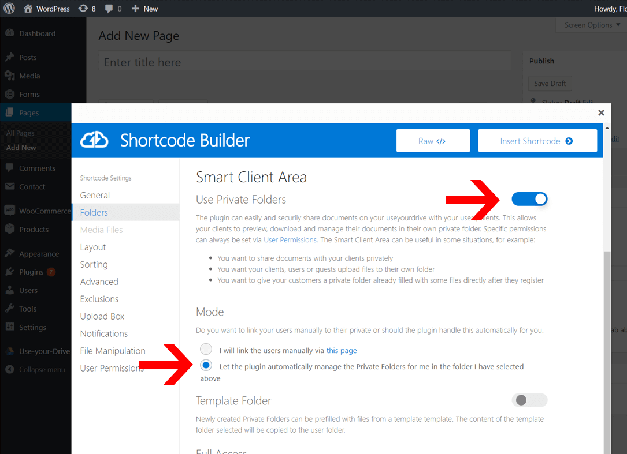Image resolution: width=627 pixels, height=454 pixels.
Task: Click the Media library icon
Action: (x=10, y=76)
